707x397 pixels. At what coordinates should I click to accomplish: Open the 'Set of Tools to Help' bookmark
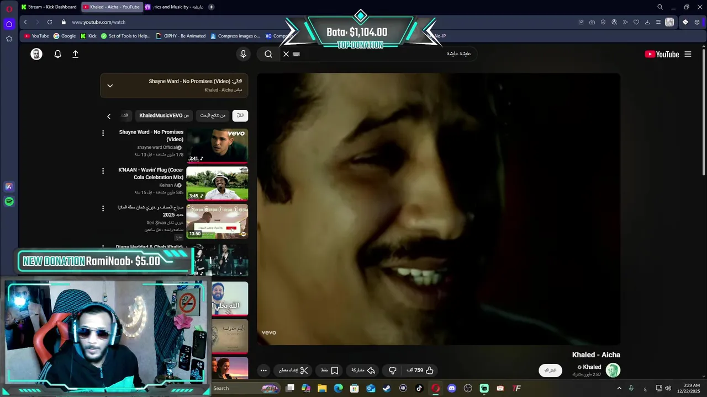coord(125,36)
